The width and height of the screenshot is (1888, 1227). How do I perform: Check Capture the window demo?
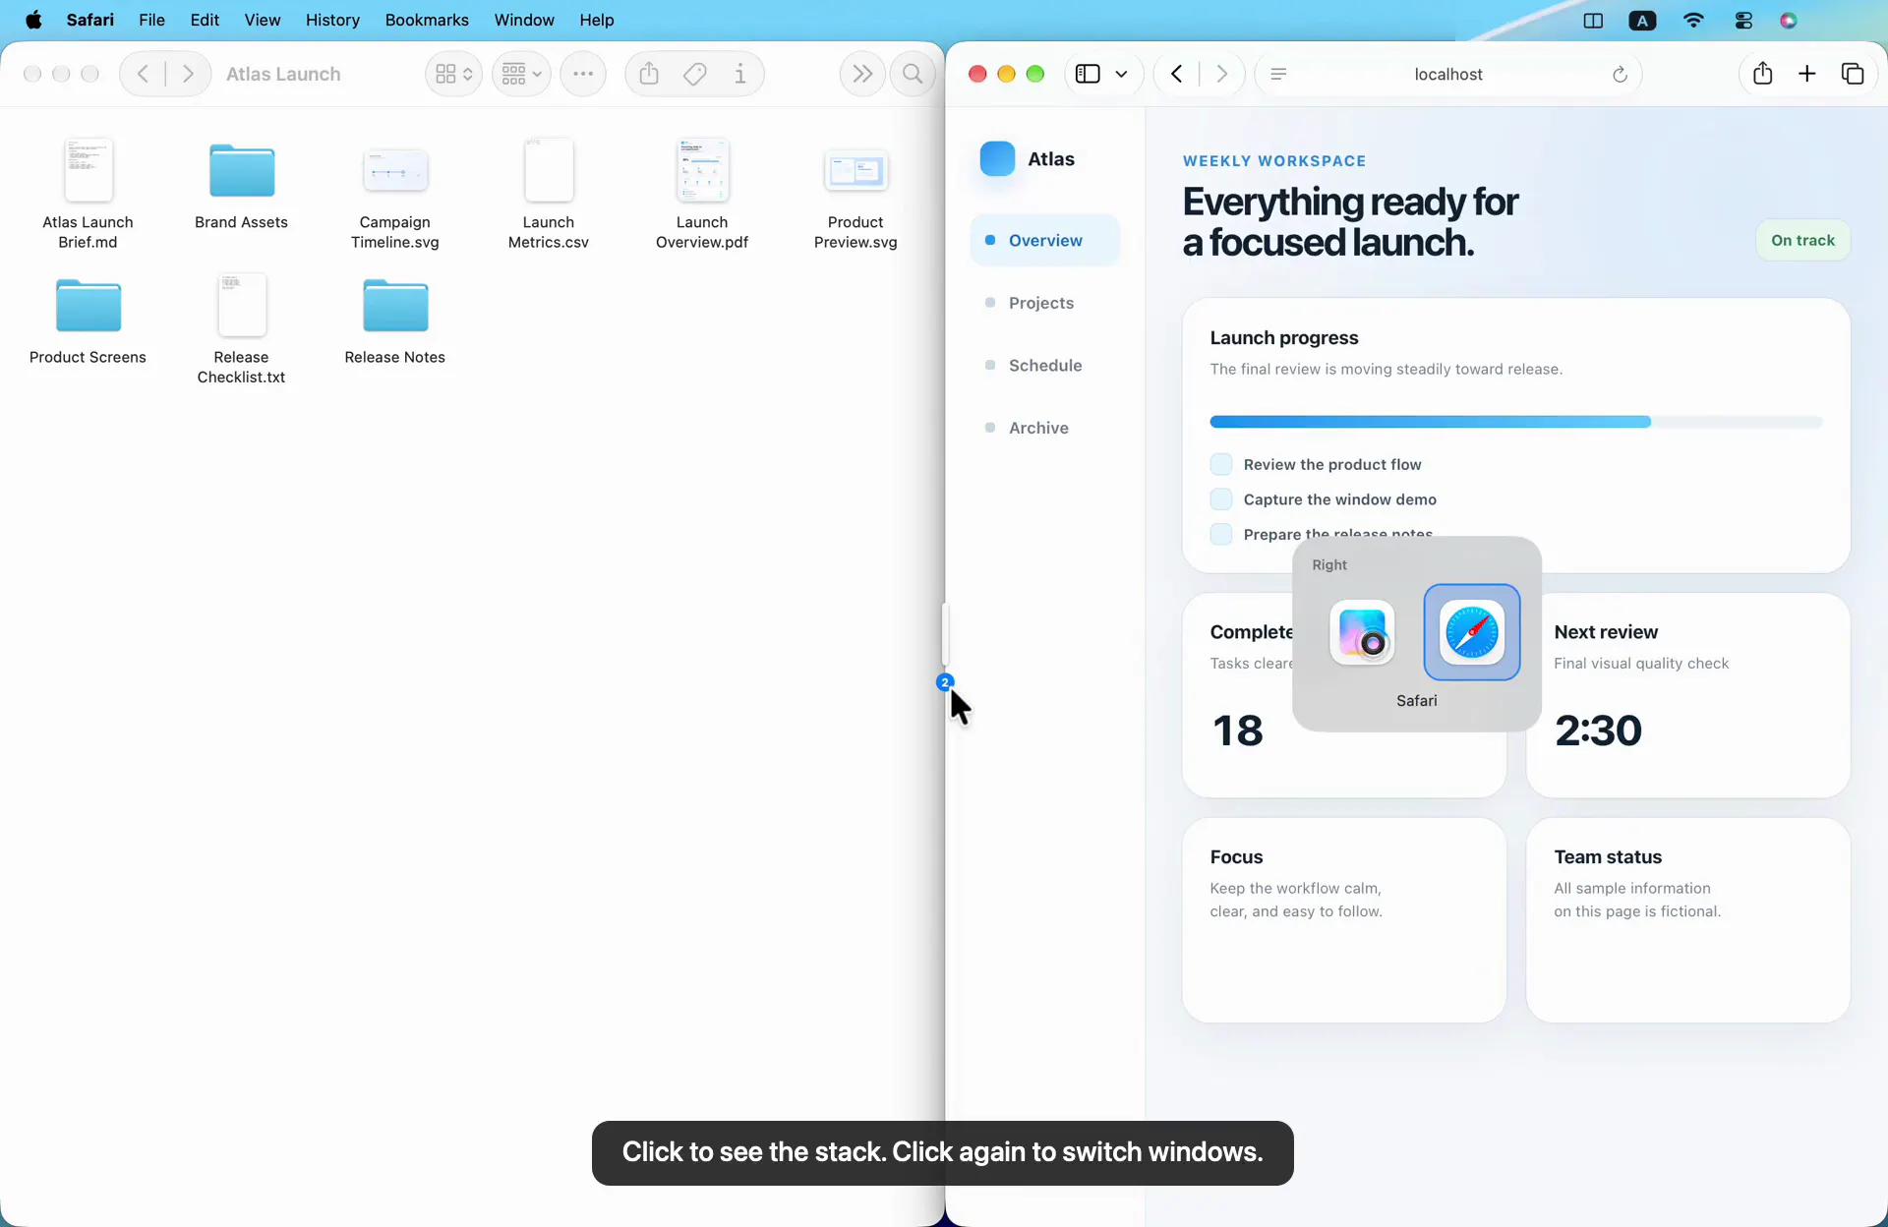pos(1221,499)
